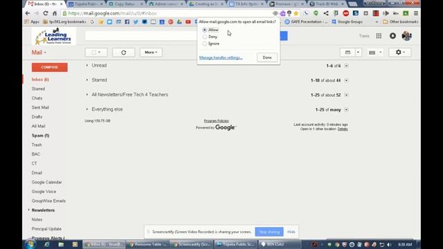The image size is (443, 249).
Task: Click the Gmail refresh button
Action: point(123,53)
